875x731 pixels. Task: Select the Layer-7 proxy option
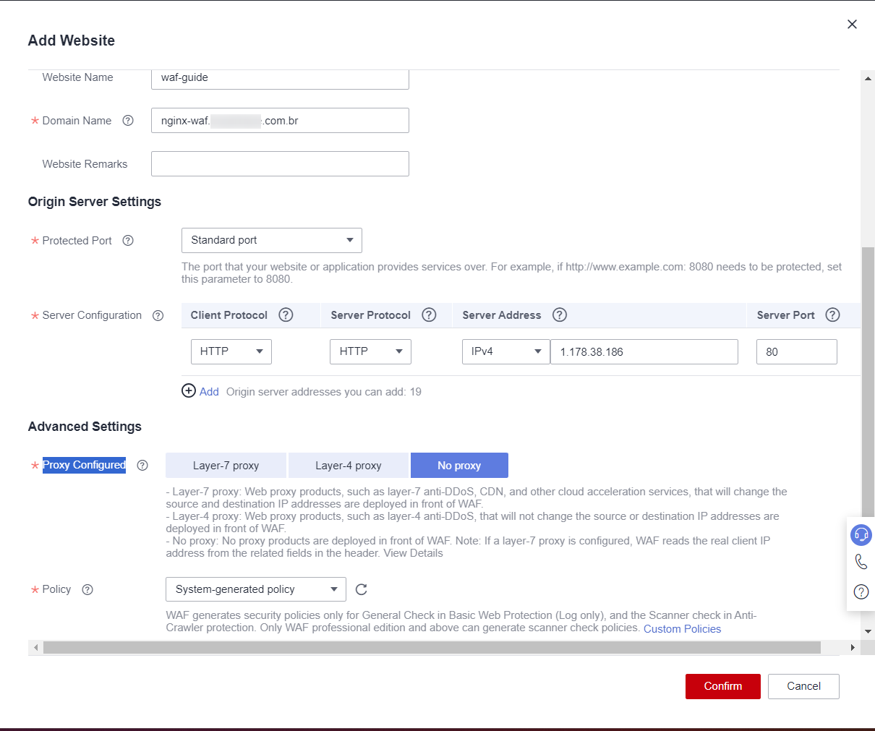coord(226,466)
